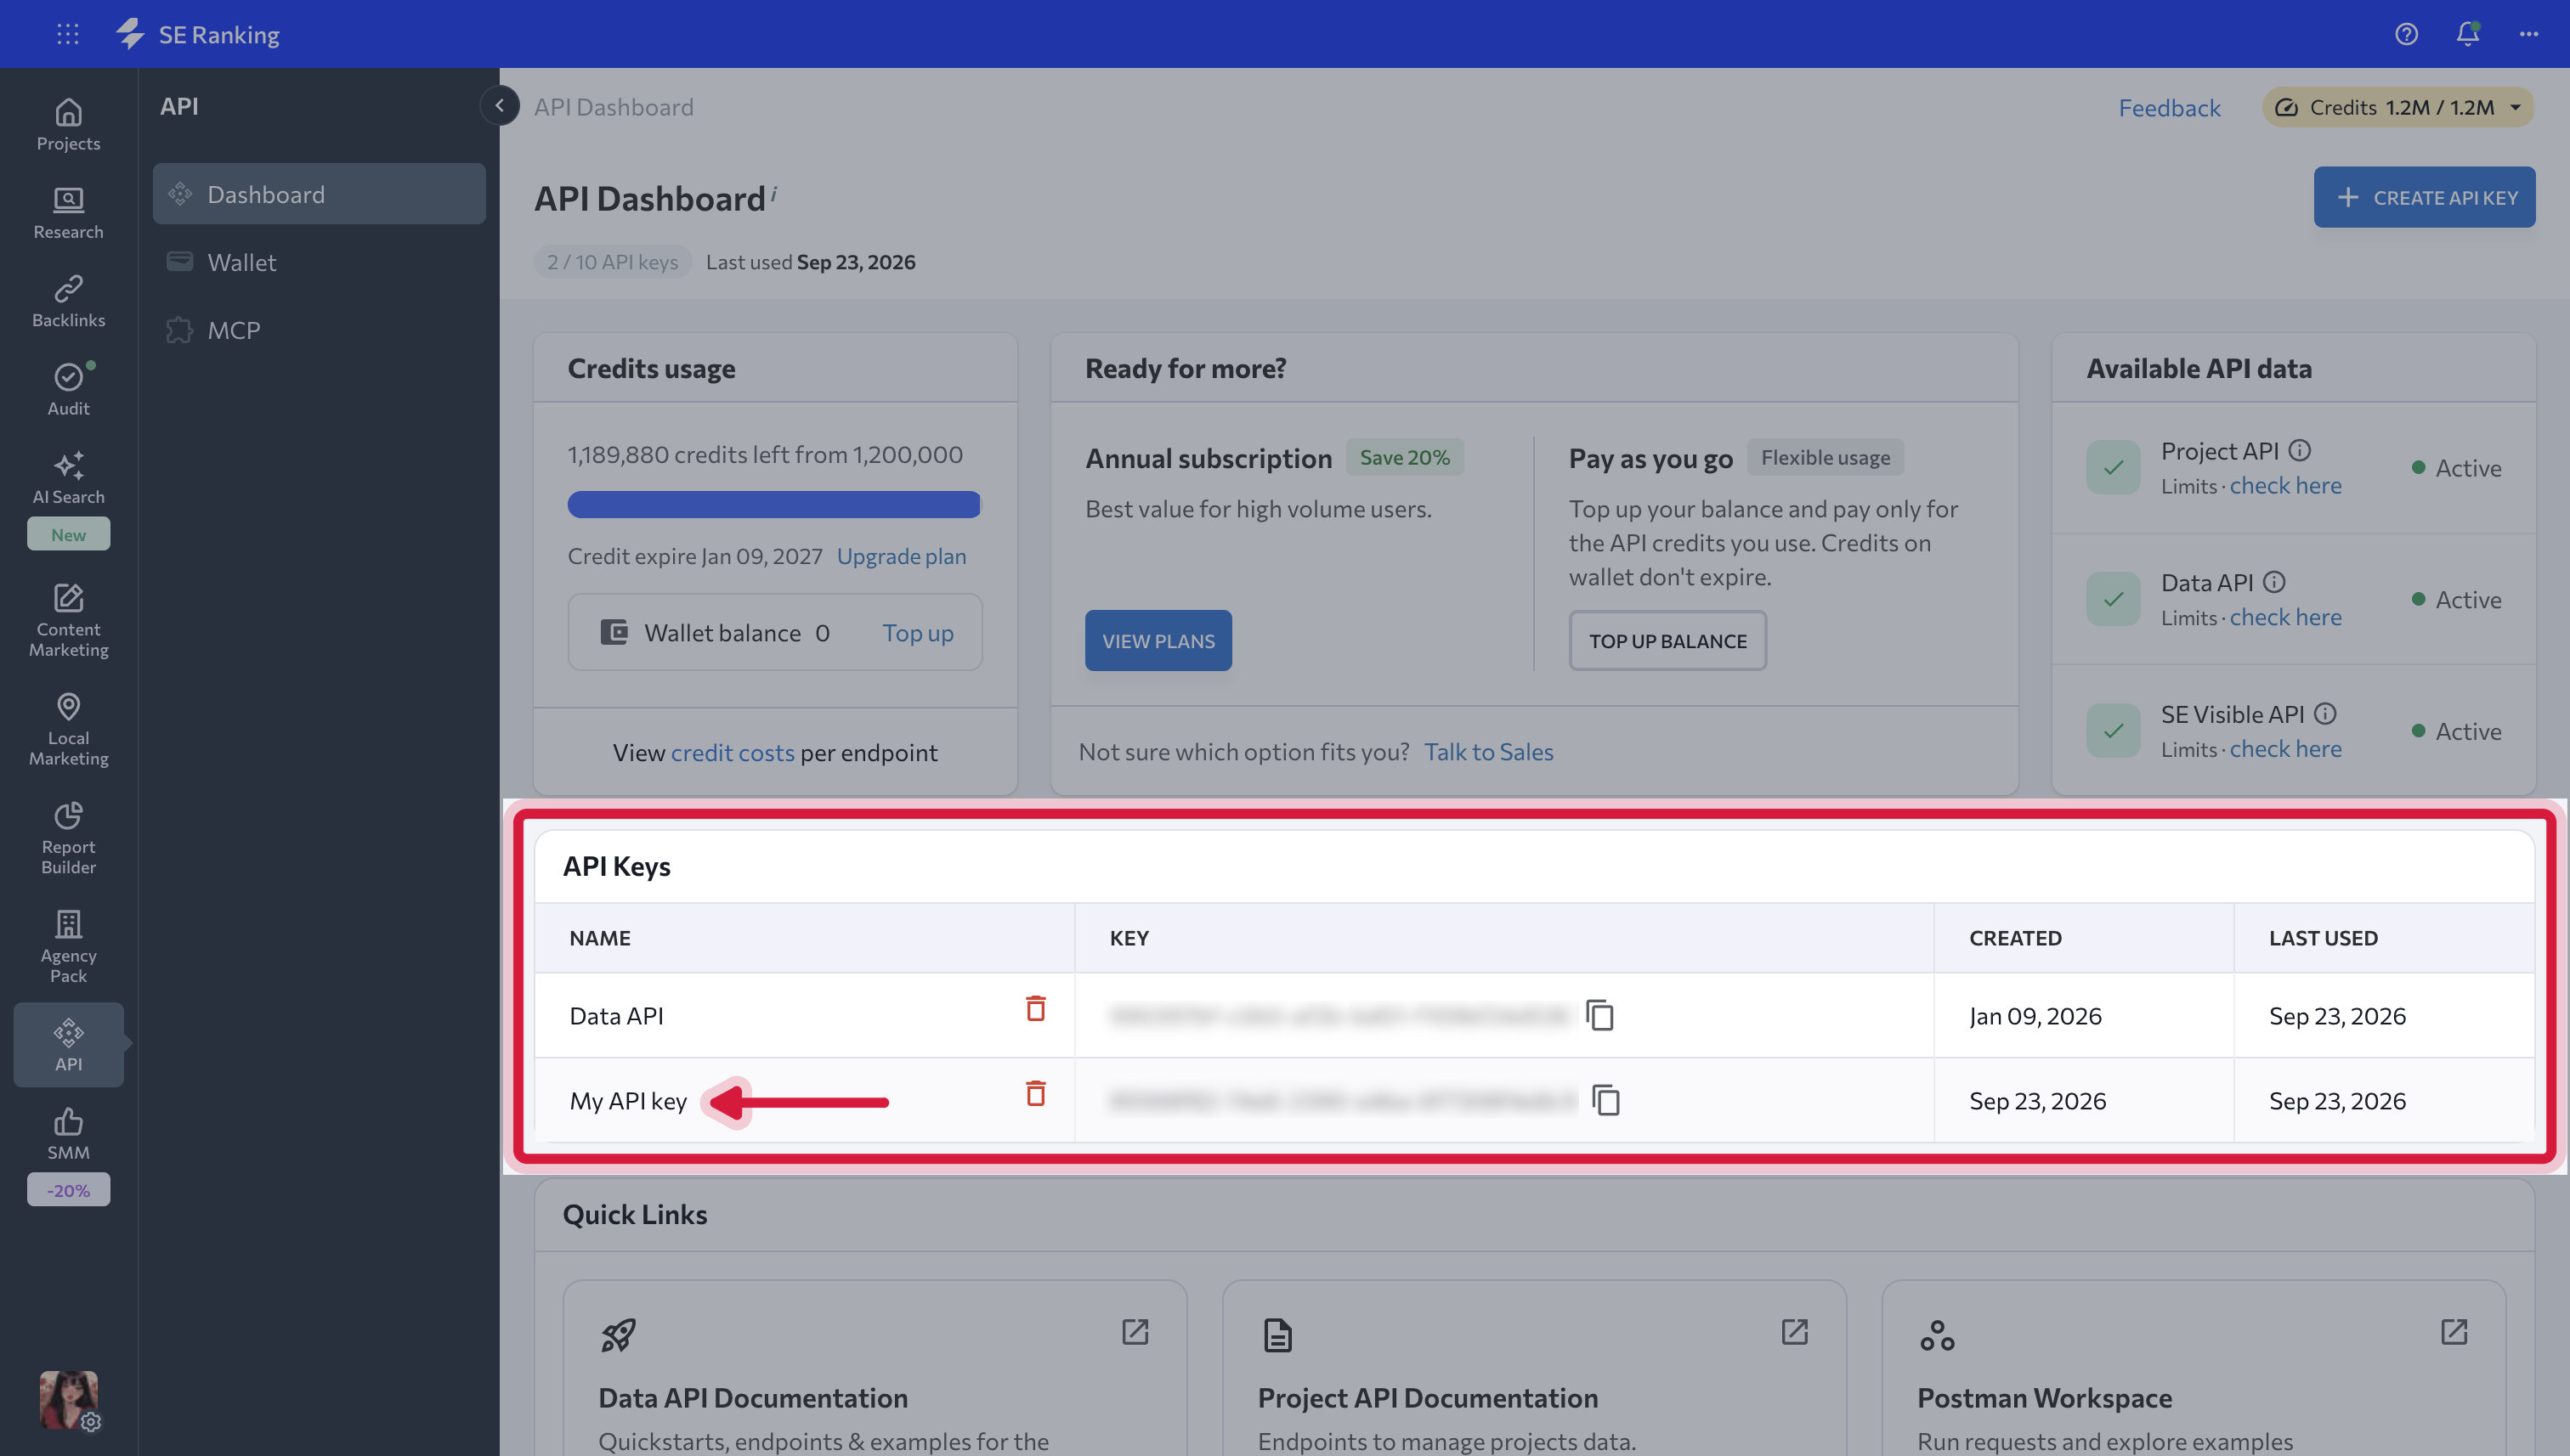
Task: Open the notifications bell
Action: tap(2467, 34)
